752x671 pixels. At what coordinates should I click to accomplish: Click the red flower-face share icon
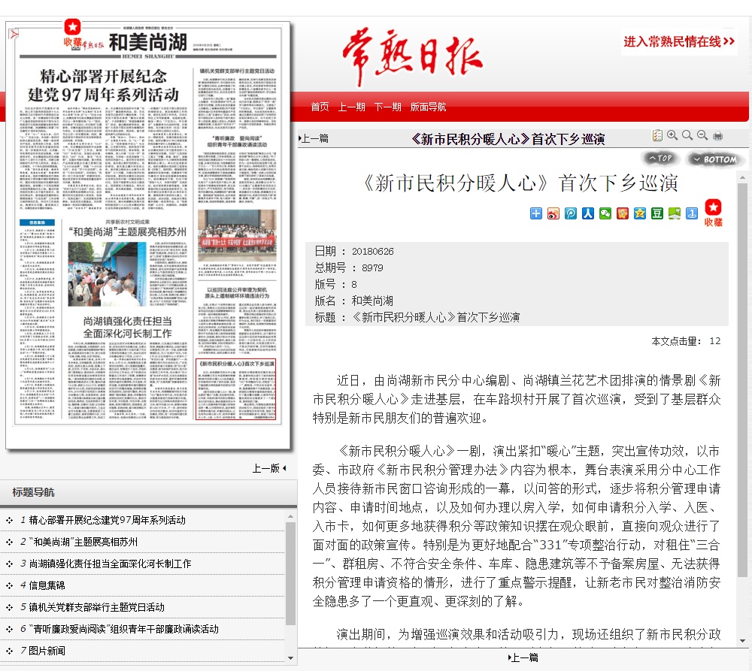(622, 213)
